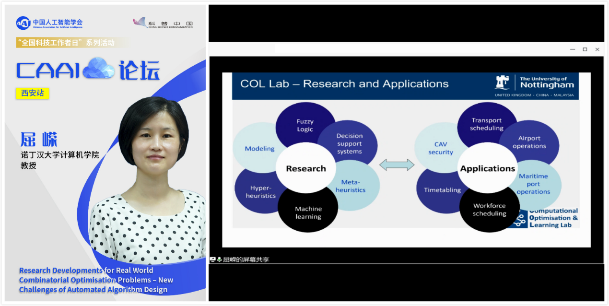This screenshot has width=609, height=306.
Task: Click the CAAI association logo at top left
Action: click(x=23, y=23)
